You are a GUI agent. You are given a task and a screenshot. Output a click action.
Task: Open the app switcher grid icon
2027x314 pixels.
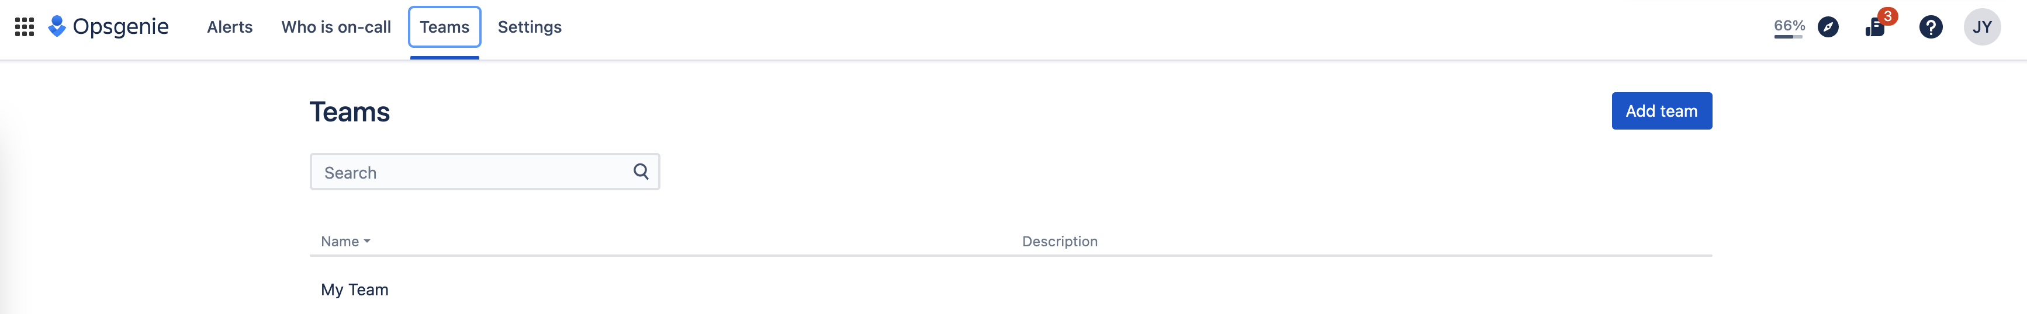[25, 27]
